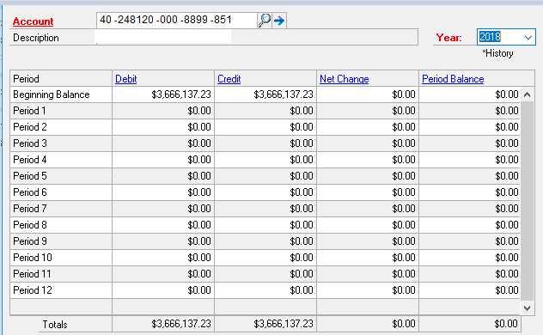Image resolution: width=543 pixels, height=335 pixels.
Task: Click the Period 6 credit cell
Action: (265, 192)
